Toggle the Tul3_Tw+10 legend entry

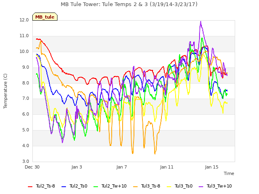(215, 186)
